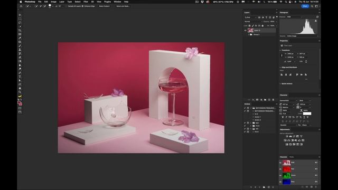Click Lock all padlock icon in Layers panel

tap(262, 26)
